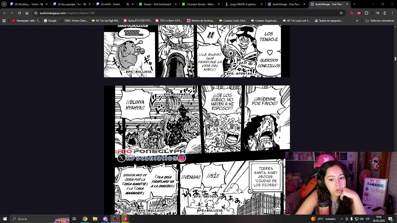Open the browser home page
397x223 pixels.
pyautogui.click(x=27, y=13)
